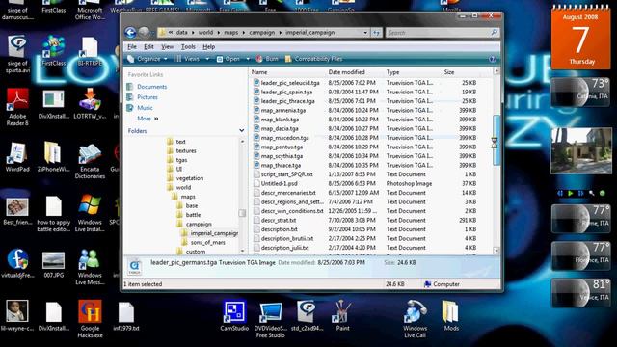Open the Views dropdown arrow
This screenshot has height=347, width=617.
pyautogui.click(x=207, y=59)
